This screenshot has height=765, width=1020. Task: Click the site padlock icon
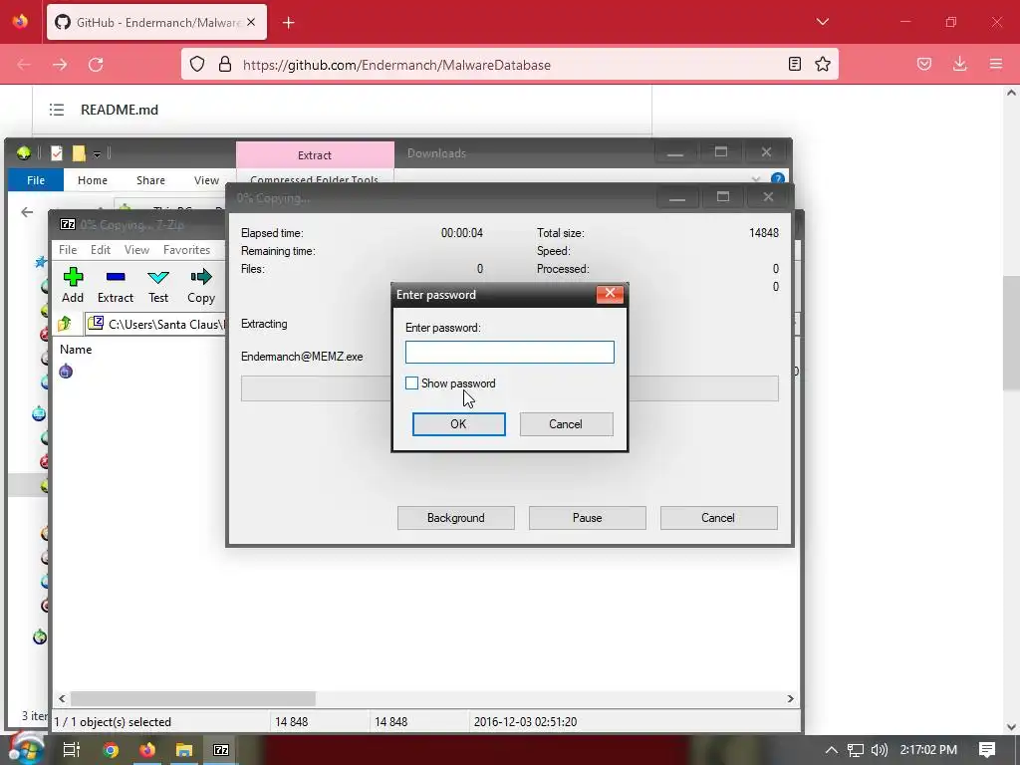(x=225, y=64)
